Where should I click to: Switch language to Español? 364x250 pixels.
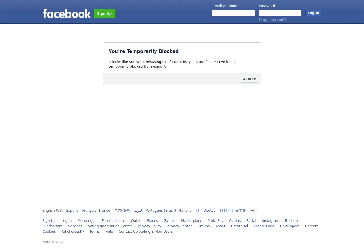coord(73,211)
